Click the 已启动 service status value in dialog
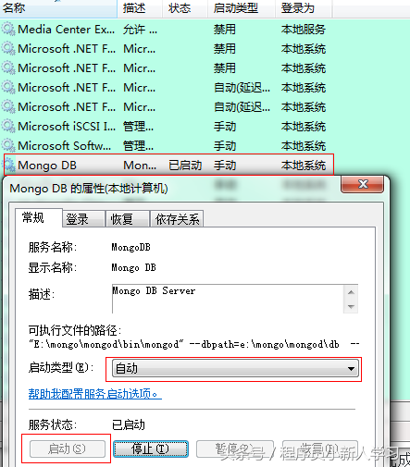This screenshot has width=410, height=467. 129,425
